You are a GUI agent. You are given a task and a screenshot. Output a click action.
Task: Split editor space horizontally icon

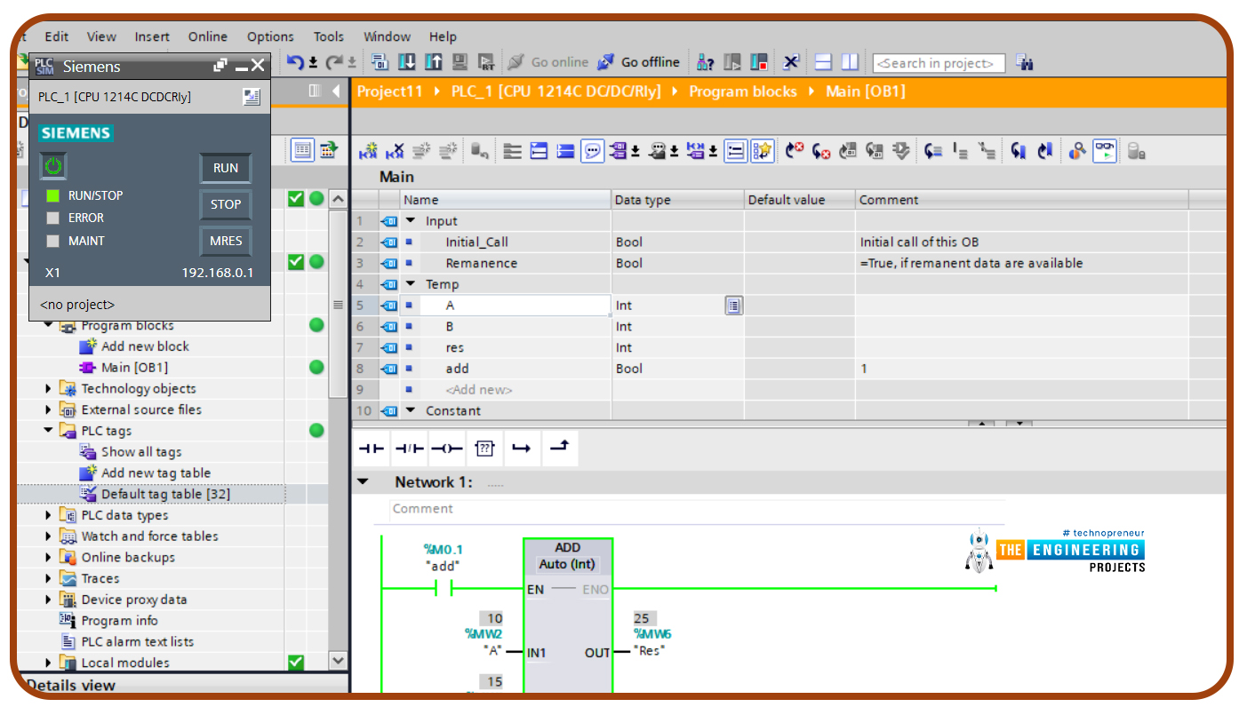click(x=823, y=62)
